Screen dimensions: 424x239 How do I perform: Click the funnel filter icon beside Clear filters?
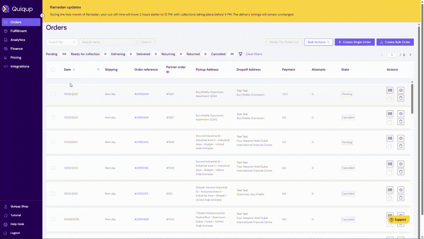coord(240,54)
